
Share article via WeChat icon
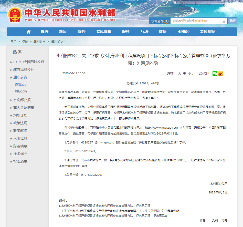coord(215,74)
